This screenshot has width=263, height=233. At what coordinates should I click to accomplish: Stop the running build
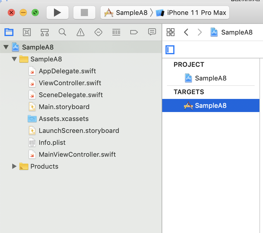[x=84, y=13]
